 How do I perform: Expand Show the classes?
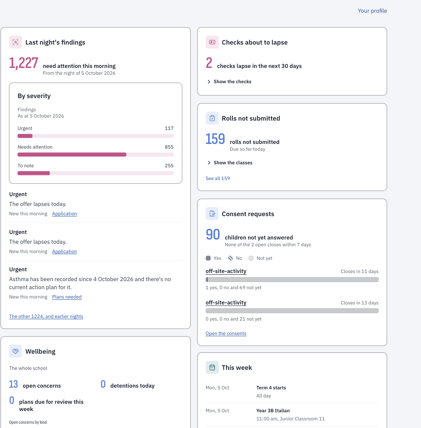(229, 163)
